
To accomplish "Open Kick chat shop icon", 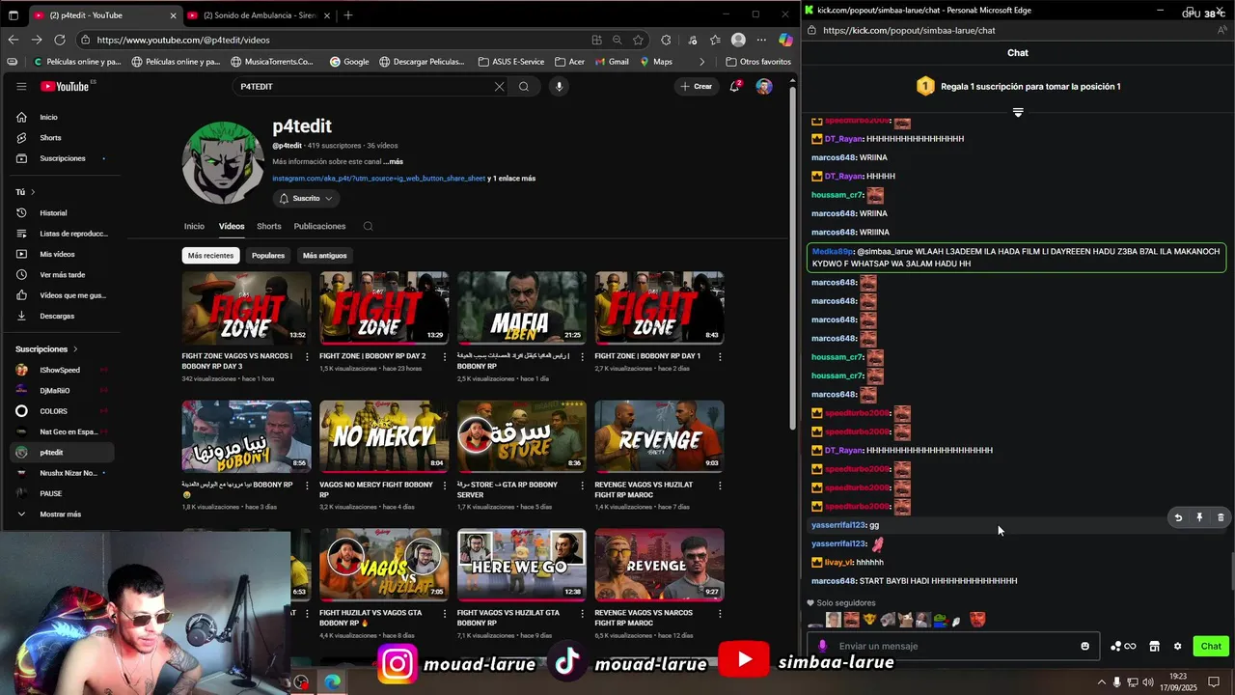I will tap(1154, 646).
